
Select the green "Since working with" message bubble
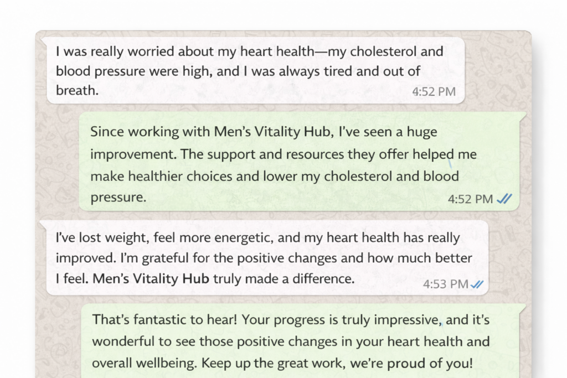click(299, 161)
